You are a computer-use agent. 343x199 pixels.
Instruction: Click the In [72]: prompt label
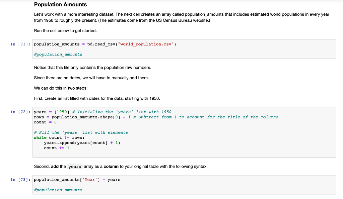click(x=20, y=112)
